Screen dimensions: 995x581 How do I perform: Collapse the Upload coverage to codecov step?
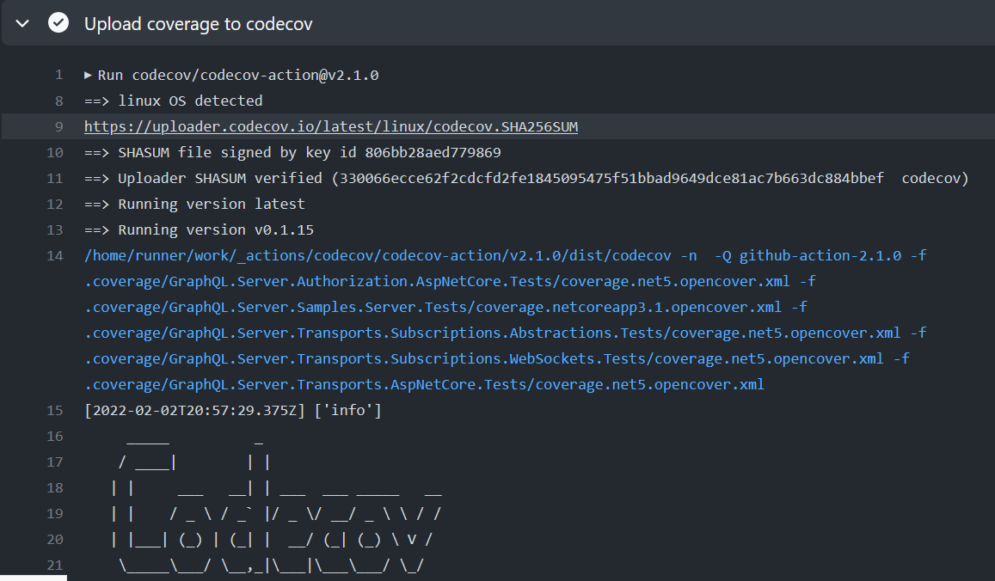[23, 23]
